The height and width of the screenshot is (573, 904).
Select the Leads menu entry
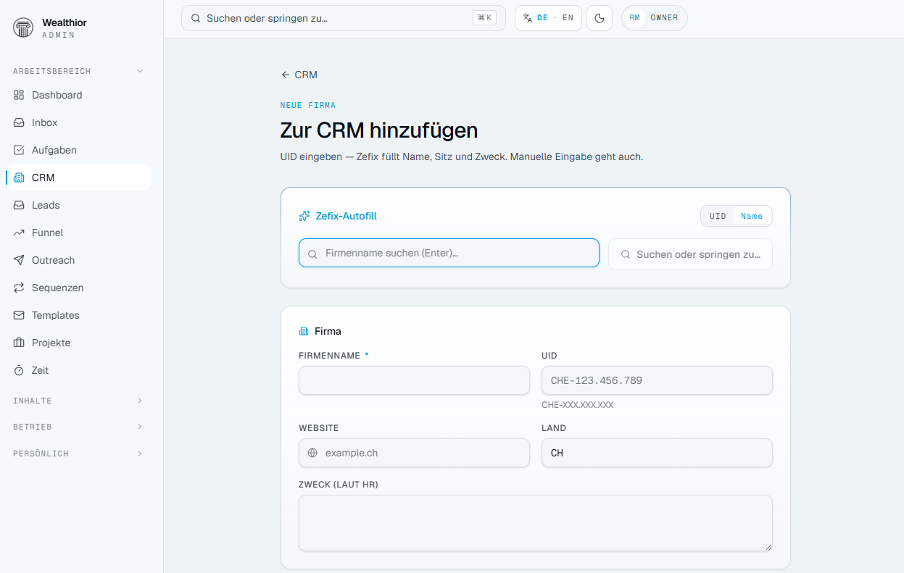pyautogui.click(x=78, y=205)
